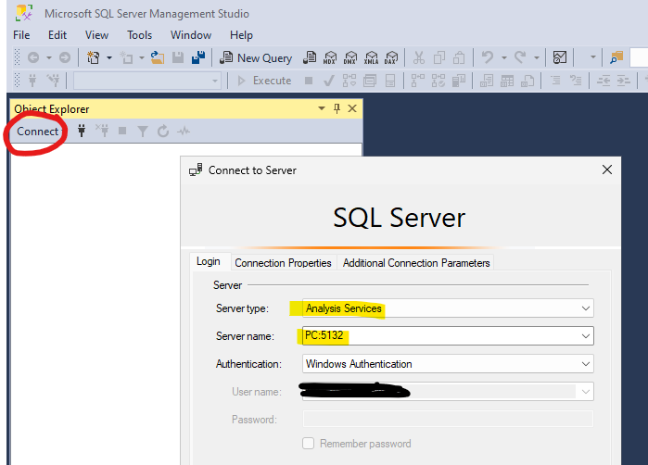Open the Window menu

click(x=191, y=35)
